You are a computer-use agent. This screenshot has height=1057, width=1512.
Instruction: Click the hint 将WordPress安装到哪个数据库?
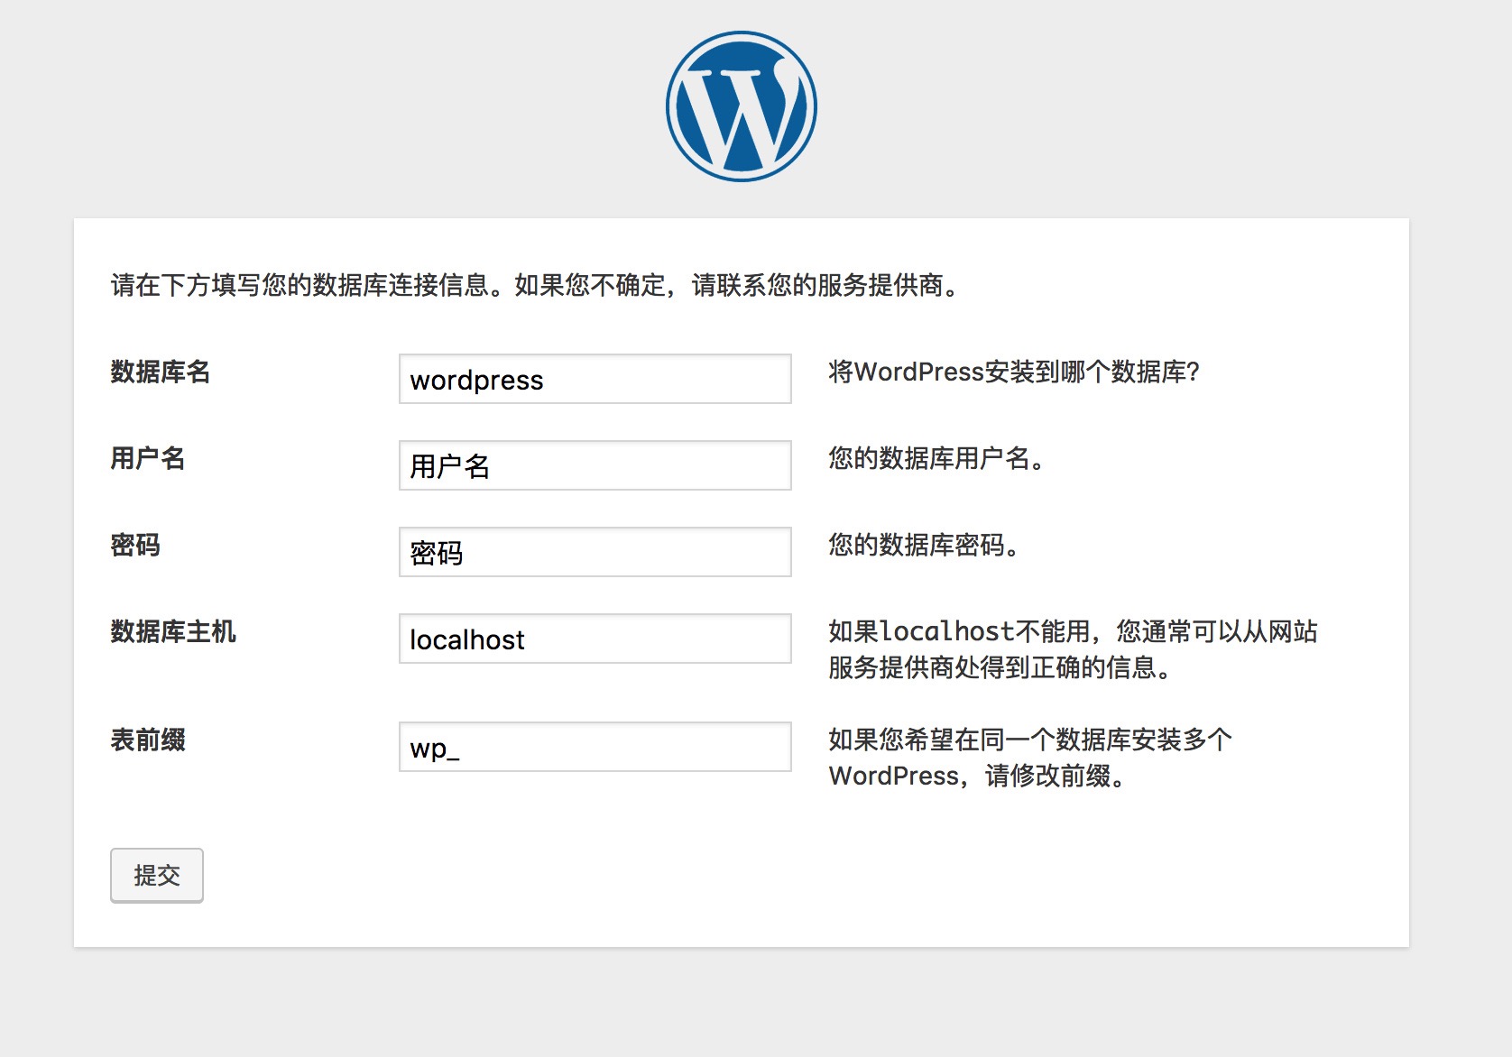(x=1014, y=372)
